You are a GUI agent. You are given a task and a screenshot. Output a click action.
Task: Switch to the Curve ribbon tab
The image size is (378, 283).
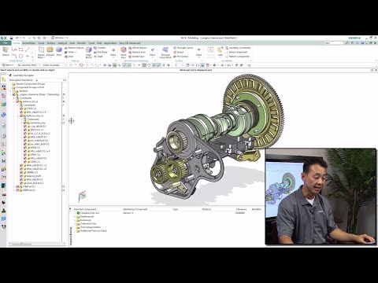(41, 43)
